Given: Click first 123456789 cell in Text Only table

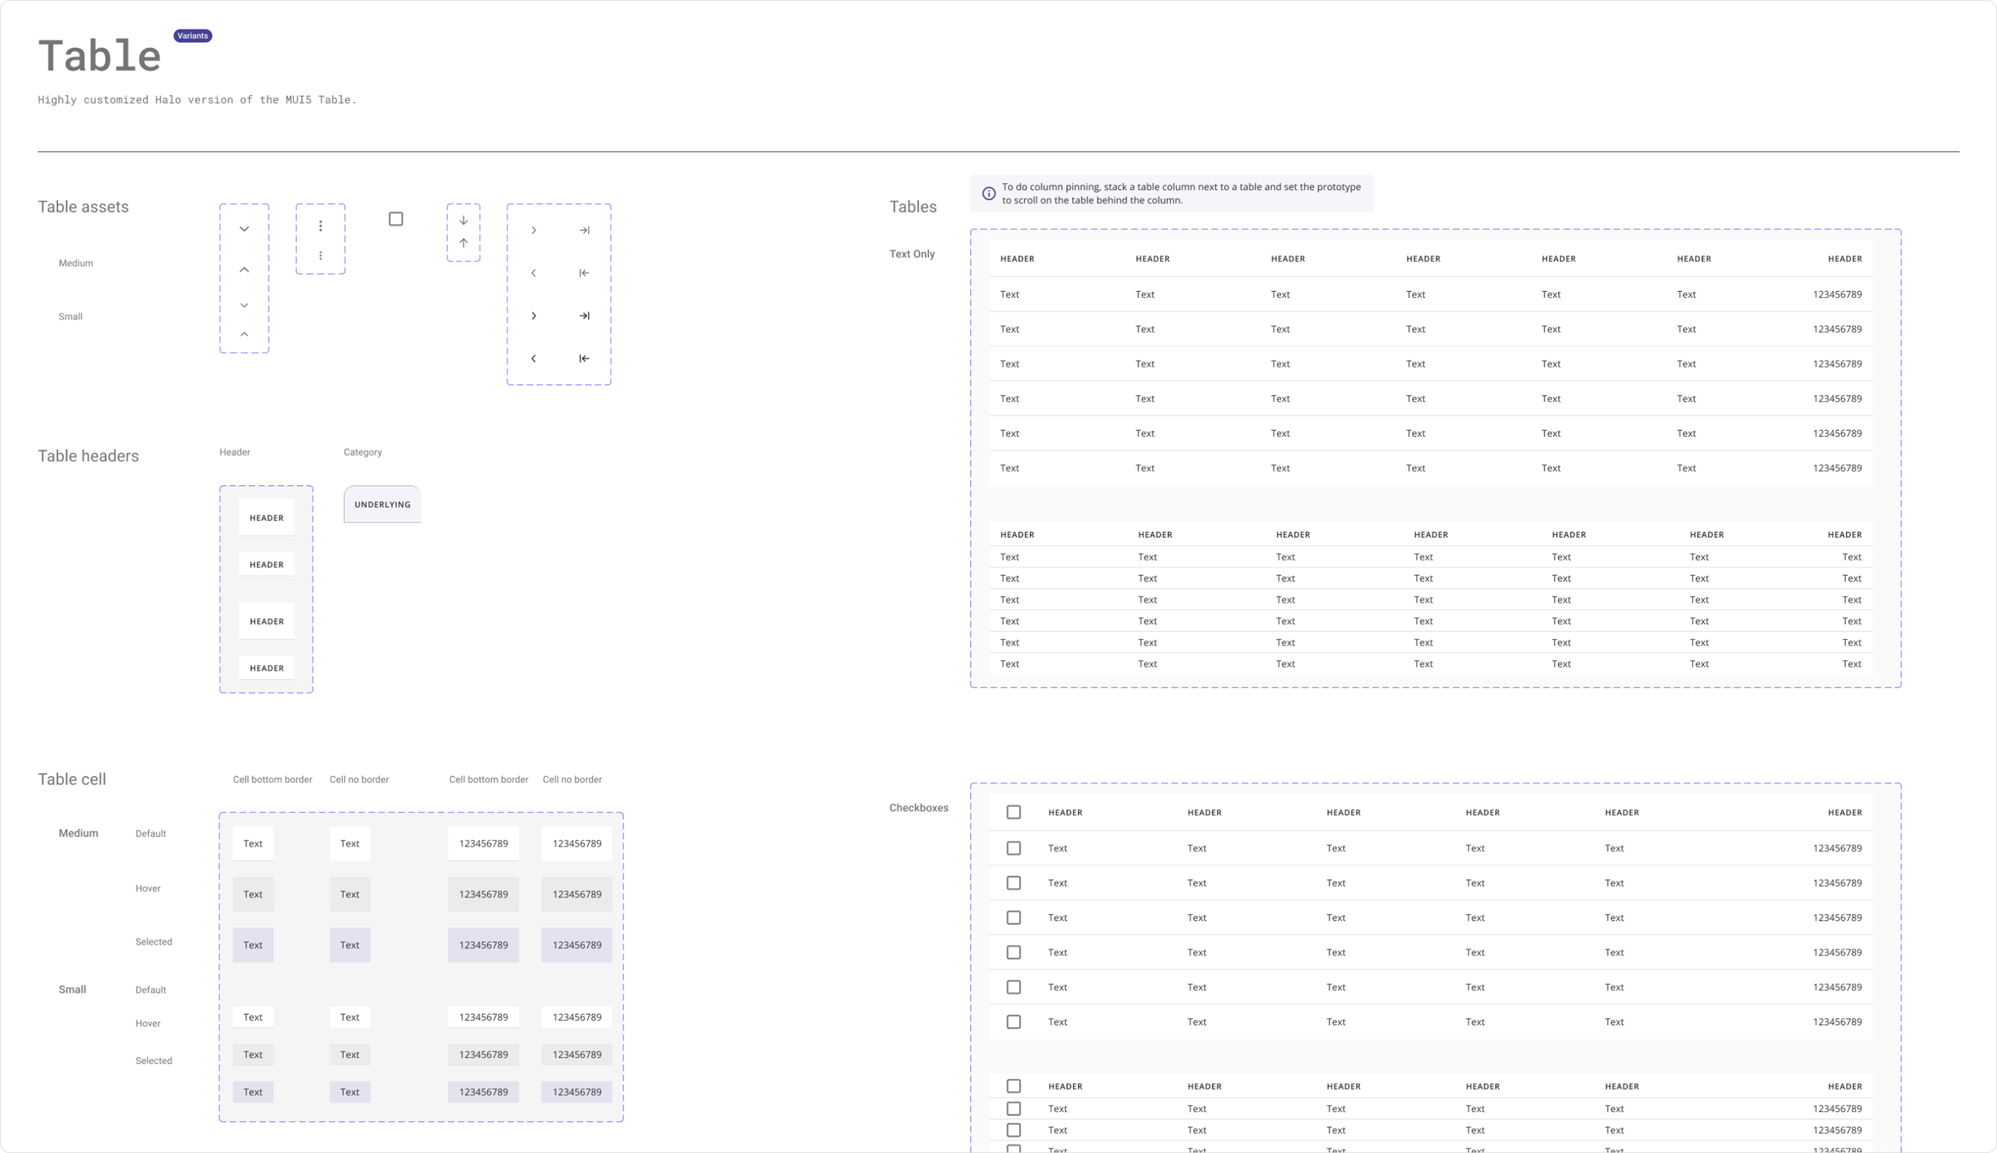Looking at the screenshot, I should [x=1836, y=294].
